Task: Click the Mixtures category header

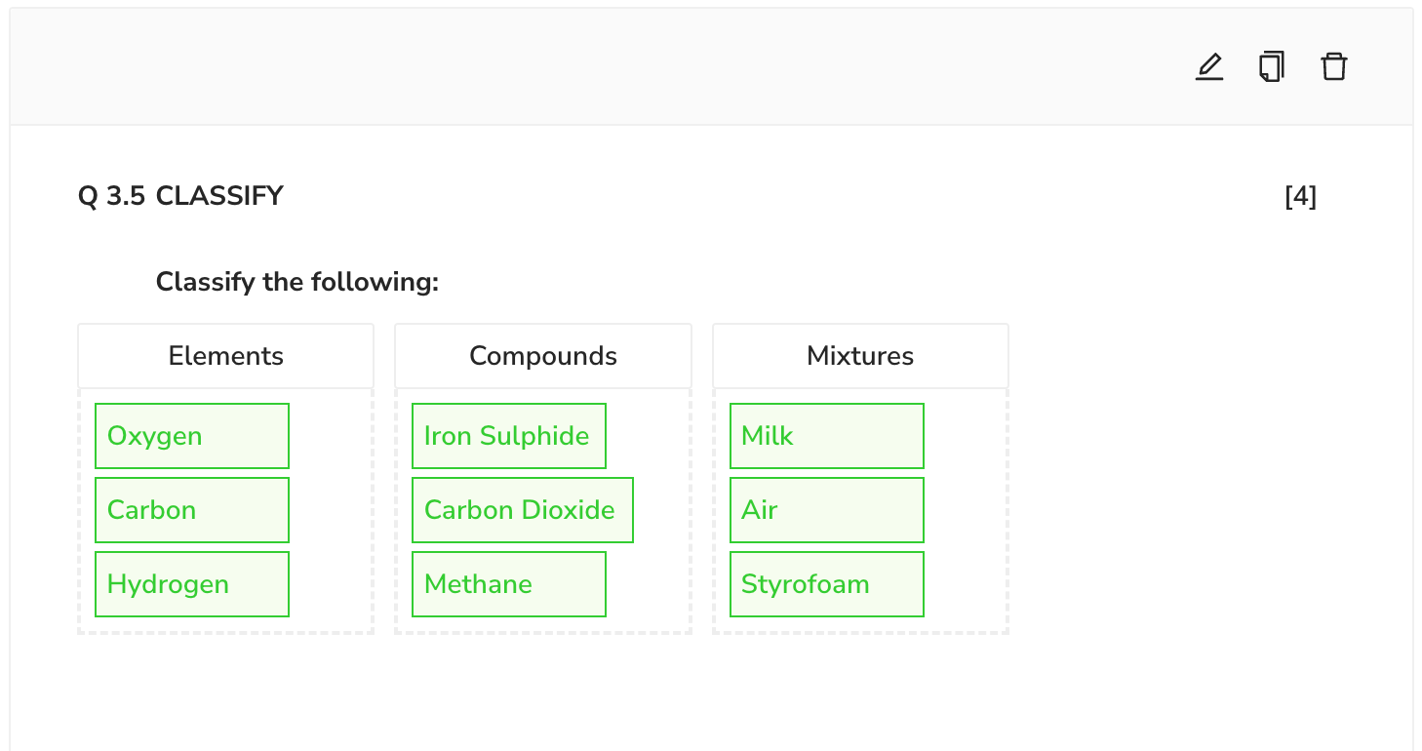Action: click(860, 356)
